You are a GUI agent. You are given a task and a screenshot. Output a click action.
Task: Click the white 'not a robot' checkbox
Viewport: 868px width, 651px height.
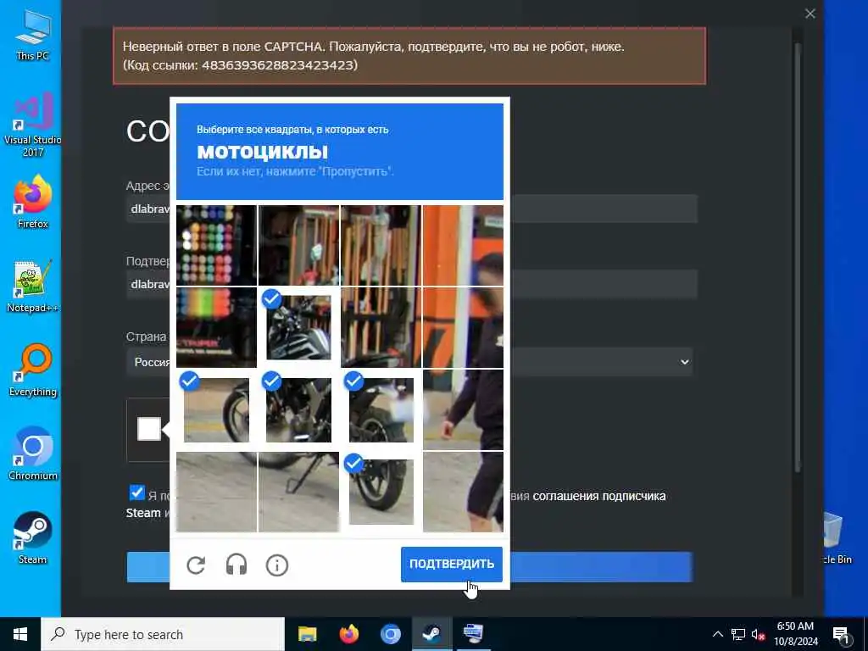(x=149, y=429)
